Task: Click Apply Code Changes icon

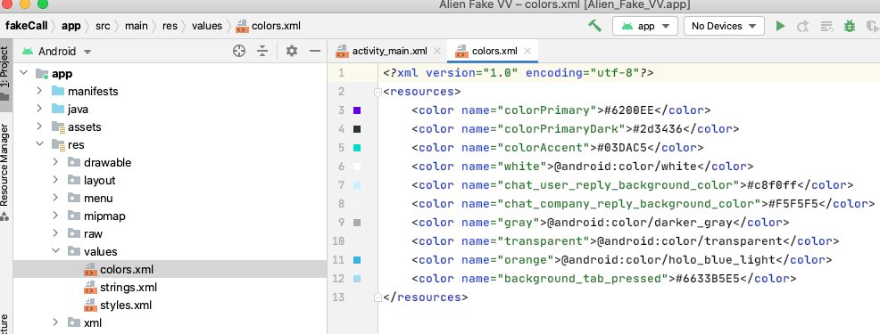Action: pyautogui.click(x=826, y=26)
